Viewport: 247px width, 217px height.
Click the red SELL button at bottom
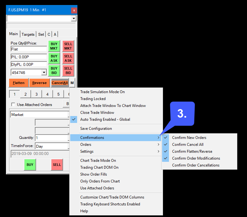click(57, 165)
